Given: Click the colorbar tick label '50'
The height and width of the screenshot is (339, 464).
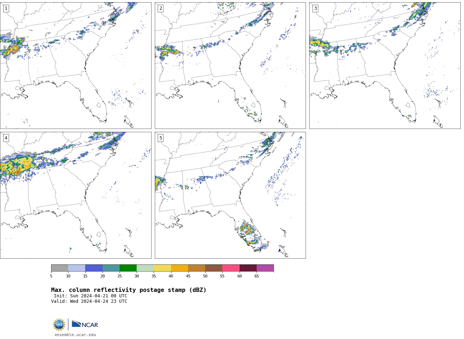Looking at the screenshot, I should click(205, 276).
